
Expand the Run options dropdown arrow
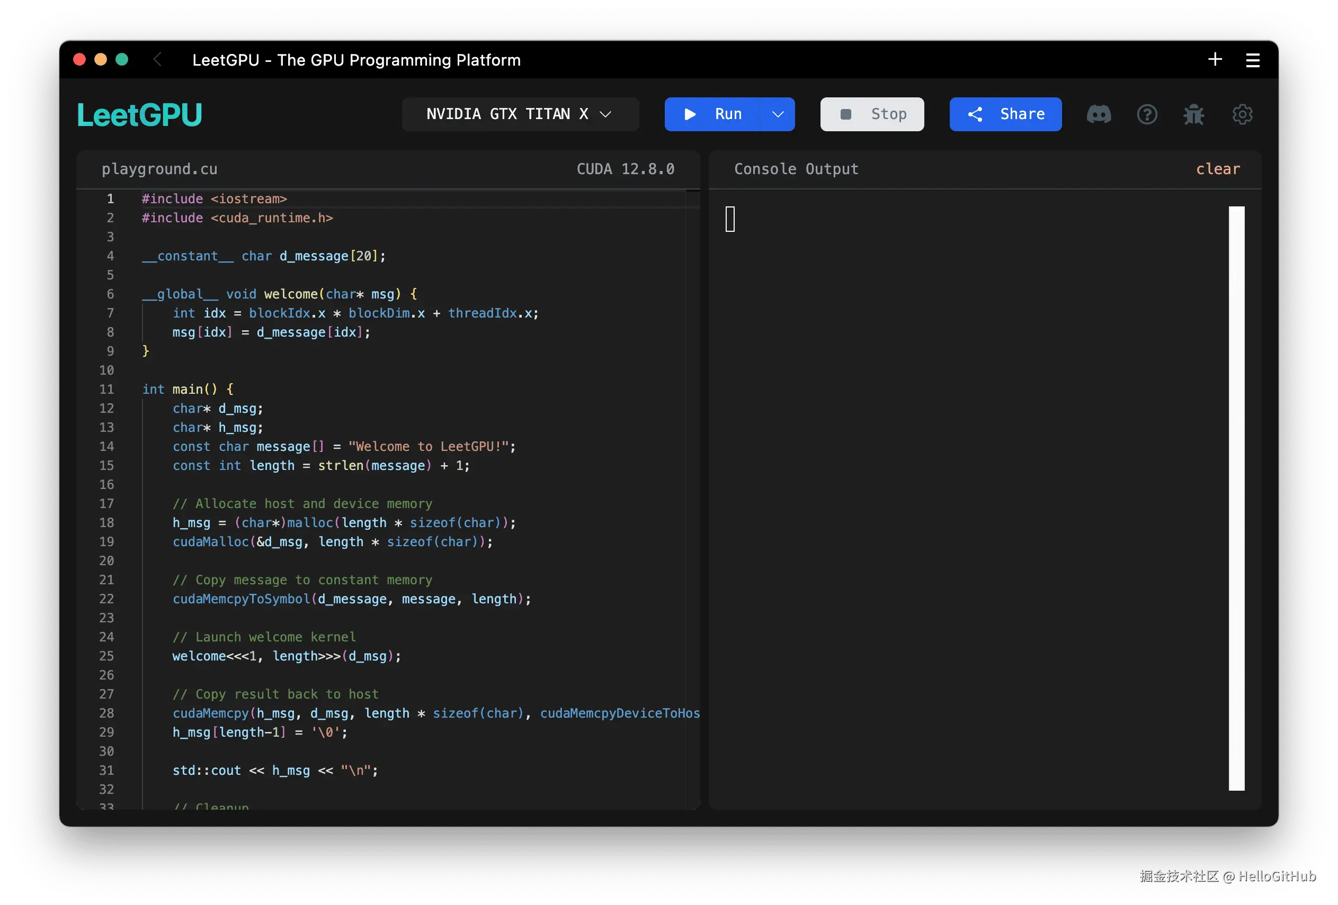pos(778,114)
